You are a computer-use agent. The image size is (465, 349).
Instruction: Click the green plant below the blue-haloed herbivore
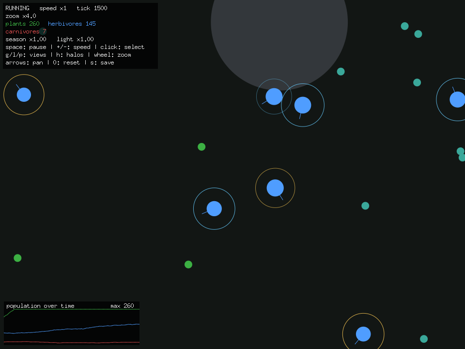coord(188,265)
